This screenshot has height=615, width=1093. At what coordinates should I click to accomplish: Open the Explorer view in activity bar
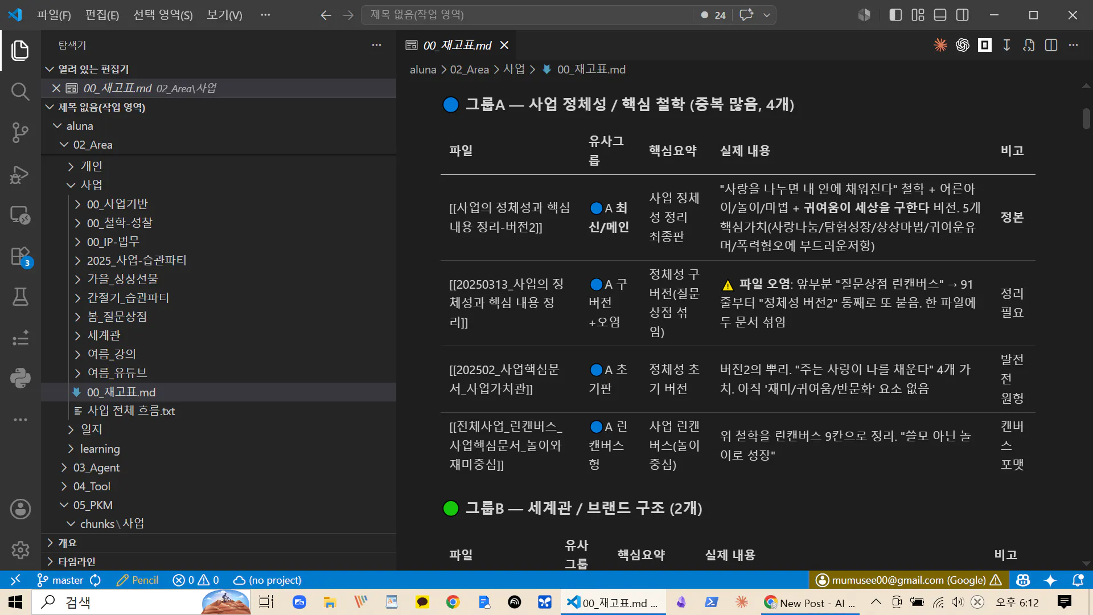(x=20, y=50)
